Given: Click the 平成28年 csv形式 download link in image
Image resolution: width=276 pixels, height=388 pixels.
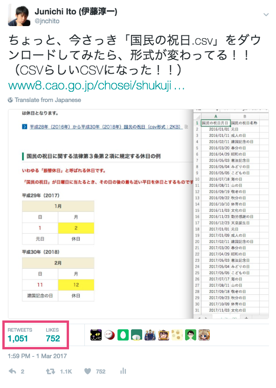Looking at the screenshot, I should pyautogui.click(x=106, y=127).
